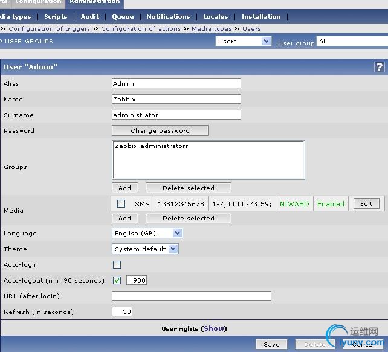Click the Cancel button
This screenshot has width=388, height=352.
tap(363, 344)
